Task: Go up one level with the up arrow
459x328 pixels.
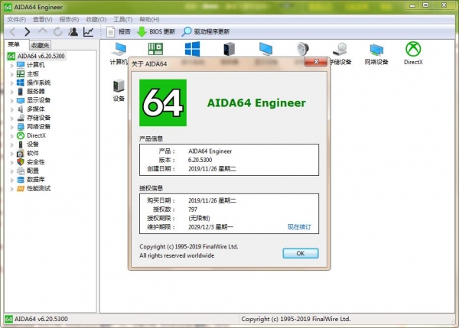Action: (x=43, y=31)
